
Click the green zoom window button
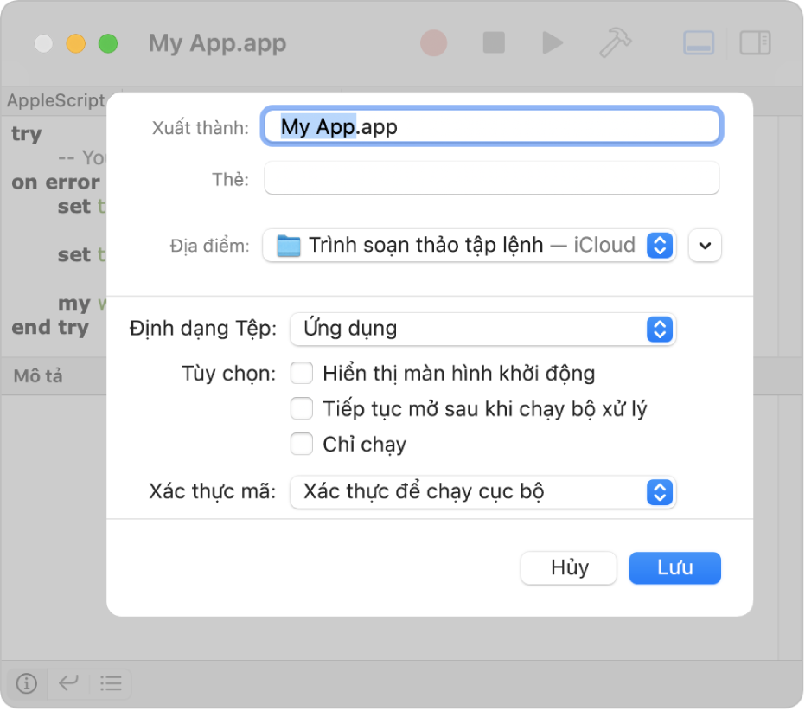point(108,43)
